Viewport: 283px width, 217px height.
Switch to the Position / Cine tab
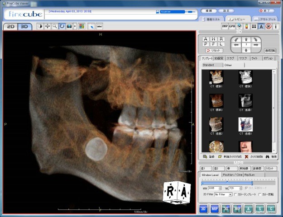click(232, 174)
